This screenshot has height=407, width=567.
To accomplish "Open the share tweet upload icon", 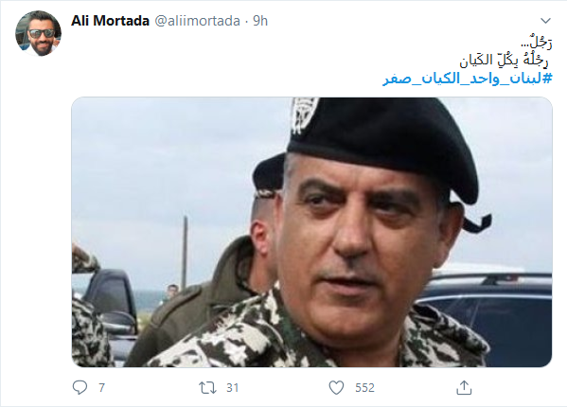I will pos(464,387).
